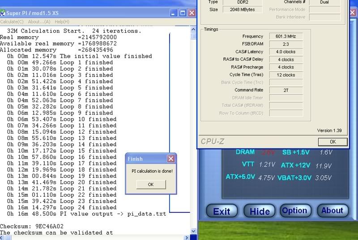Viewport: 358px width, 240px height.
Task: Click the Size field showing 2048 MBytes
Action: coord(243,9)
